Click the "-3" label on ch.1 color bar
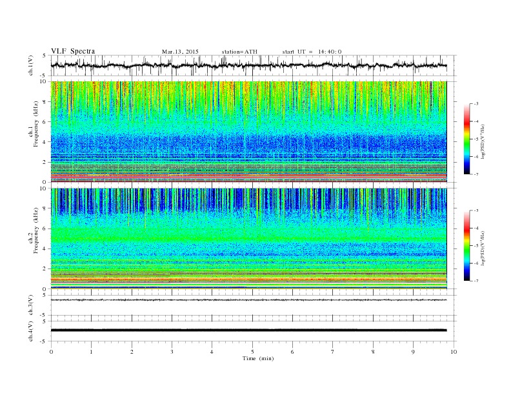This screenshot has width=511, height=395. 476,104
